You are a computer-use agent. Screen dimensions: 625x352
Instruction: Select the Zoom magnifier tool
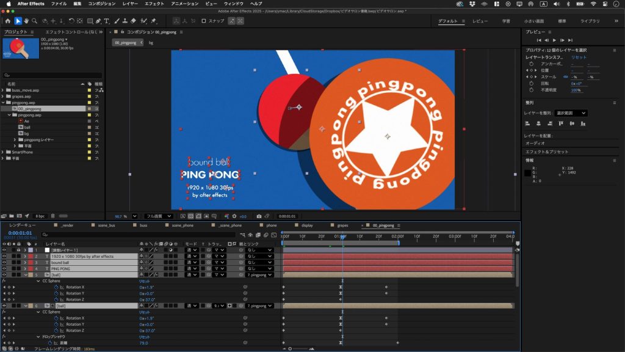(34, 21)
